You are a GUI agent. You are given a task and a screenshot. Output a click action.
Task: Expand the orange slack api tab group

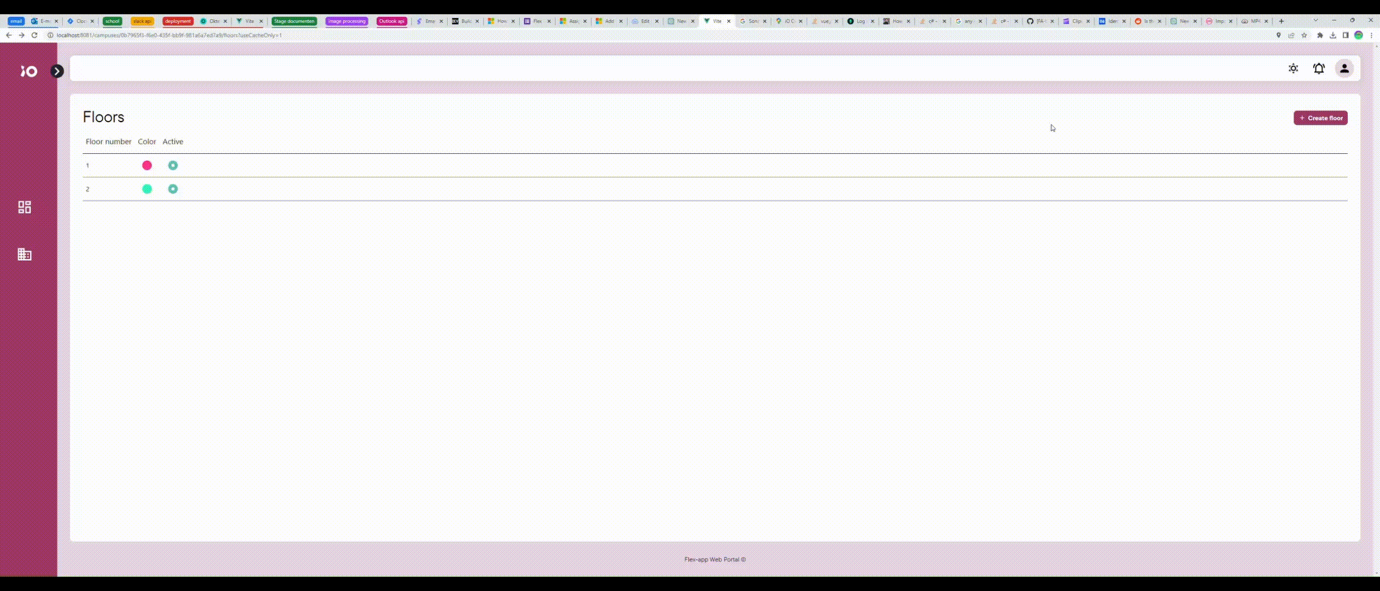(142, 21)
